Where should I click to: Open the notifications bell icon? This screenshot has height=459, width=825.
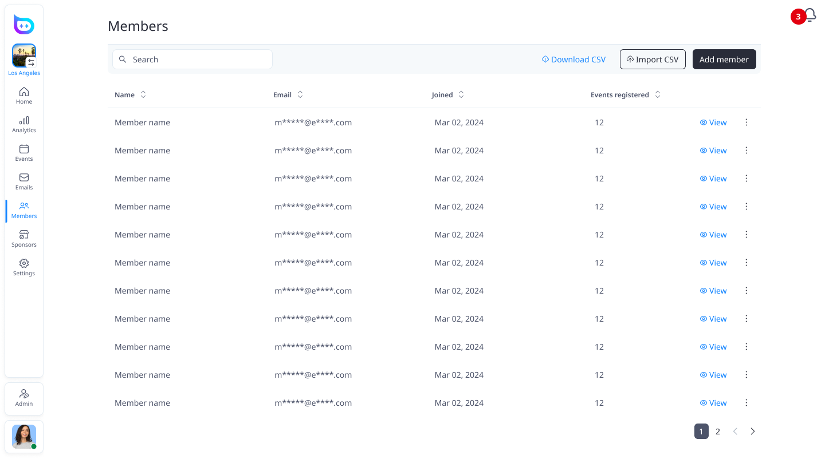810,15
